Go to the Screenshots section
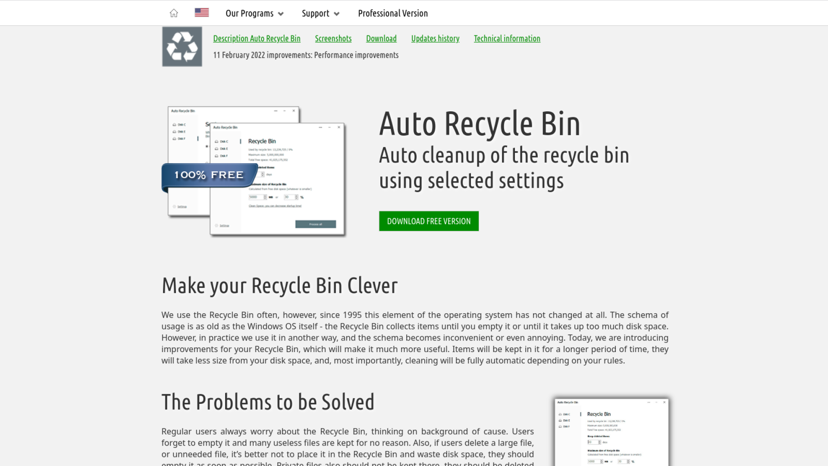Screen dimensions: 828x466 pos(333,38)
